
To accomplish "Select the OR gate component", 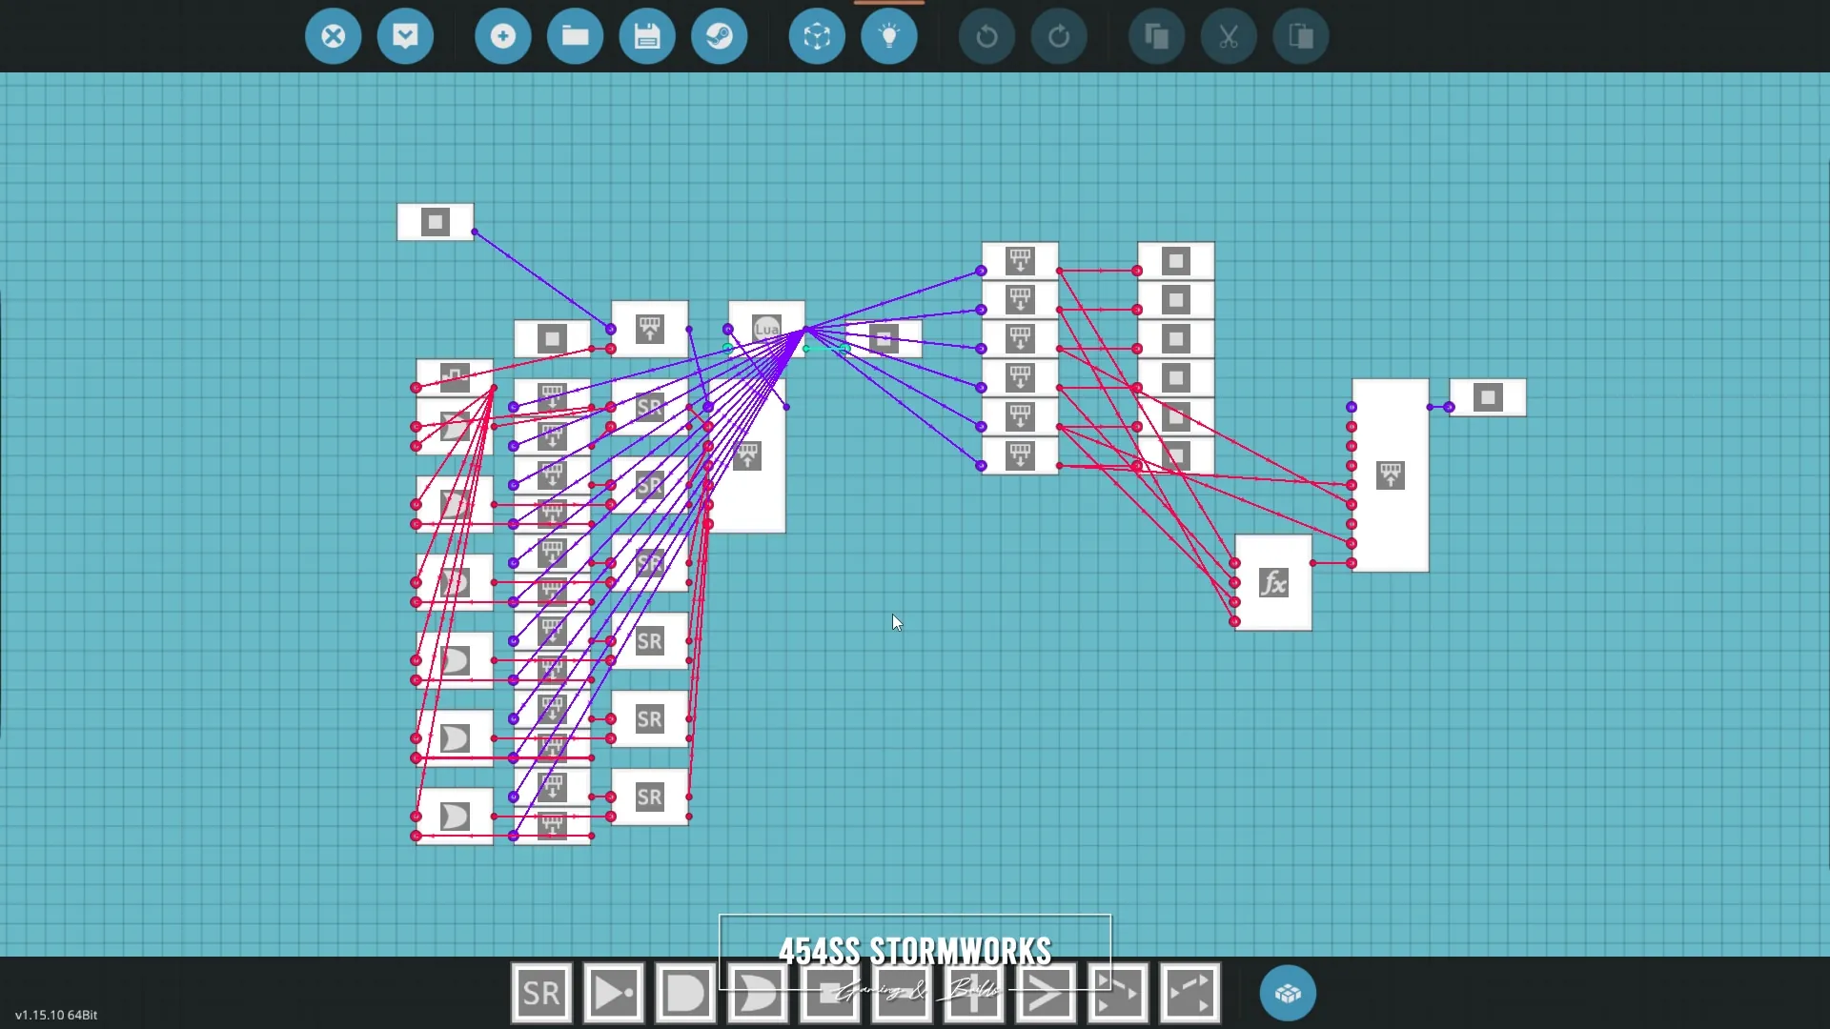I will 758,994.
